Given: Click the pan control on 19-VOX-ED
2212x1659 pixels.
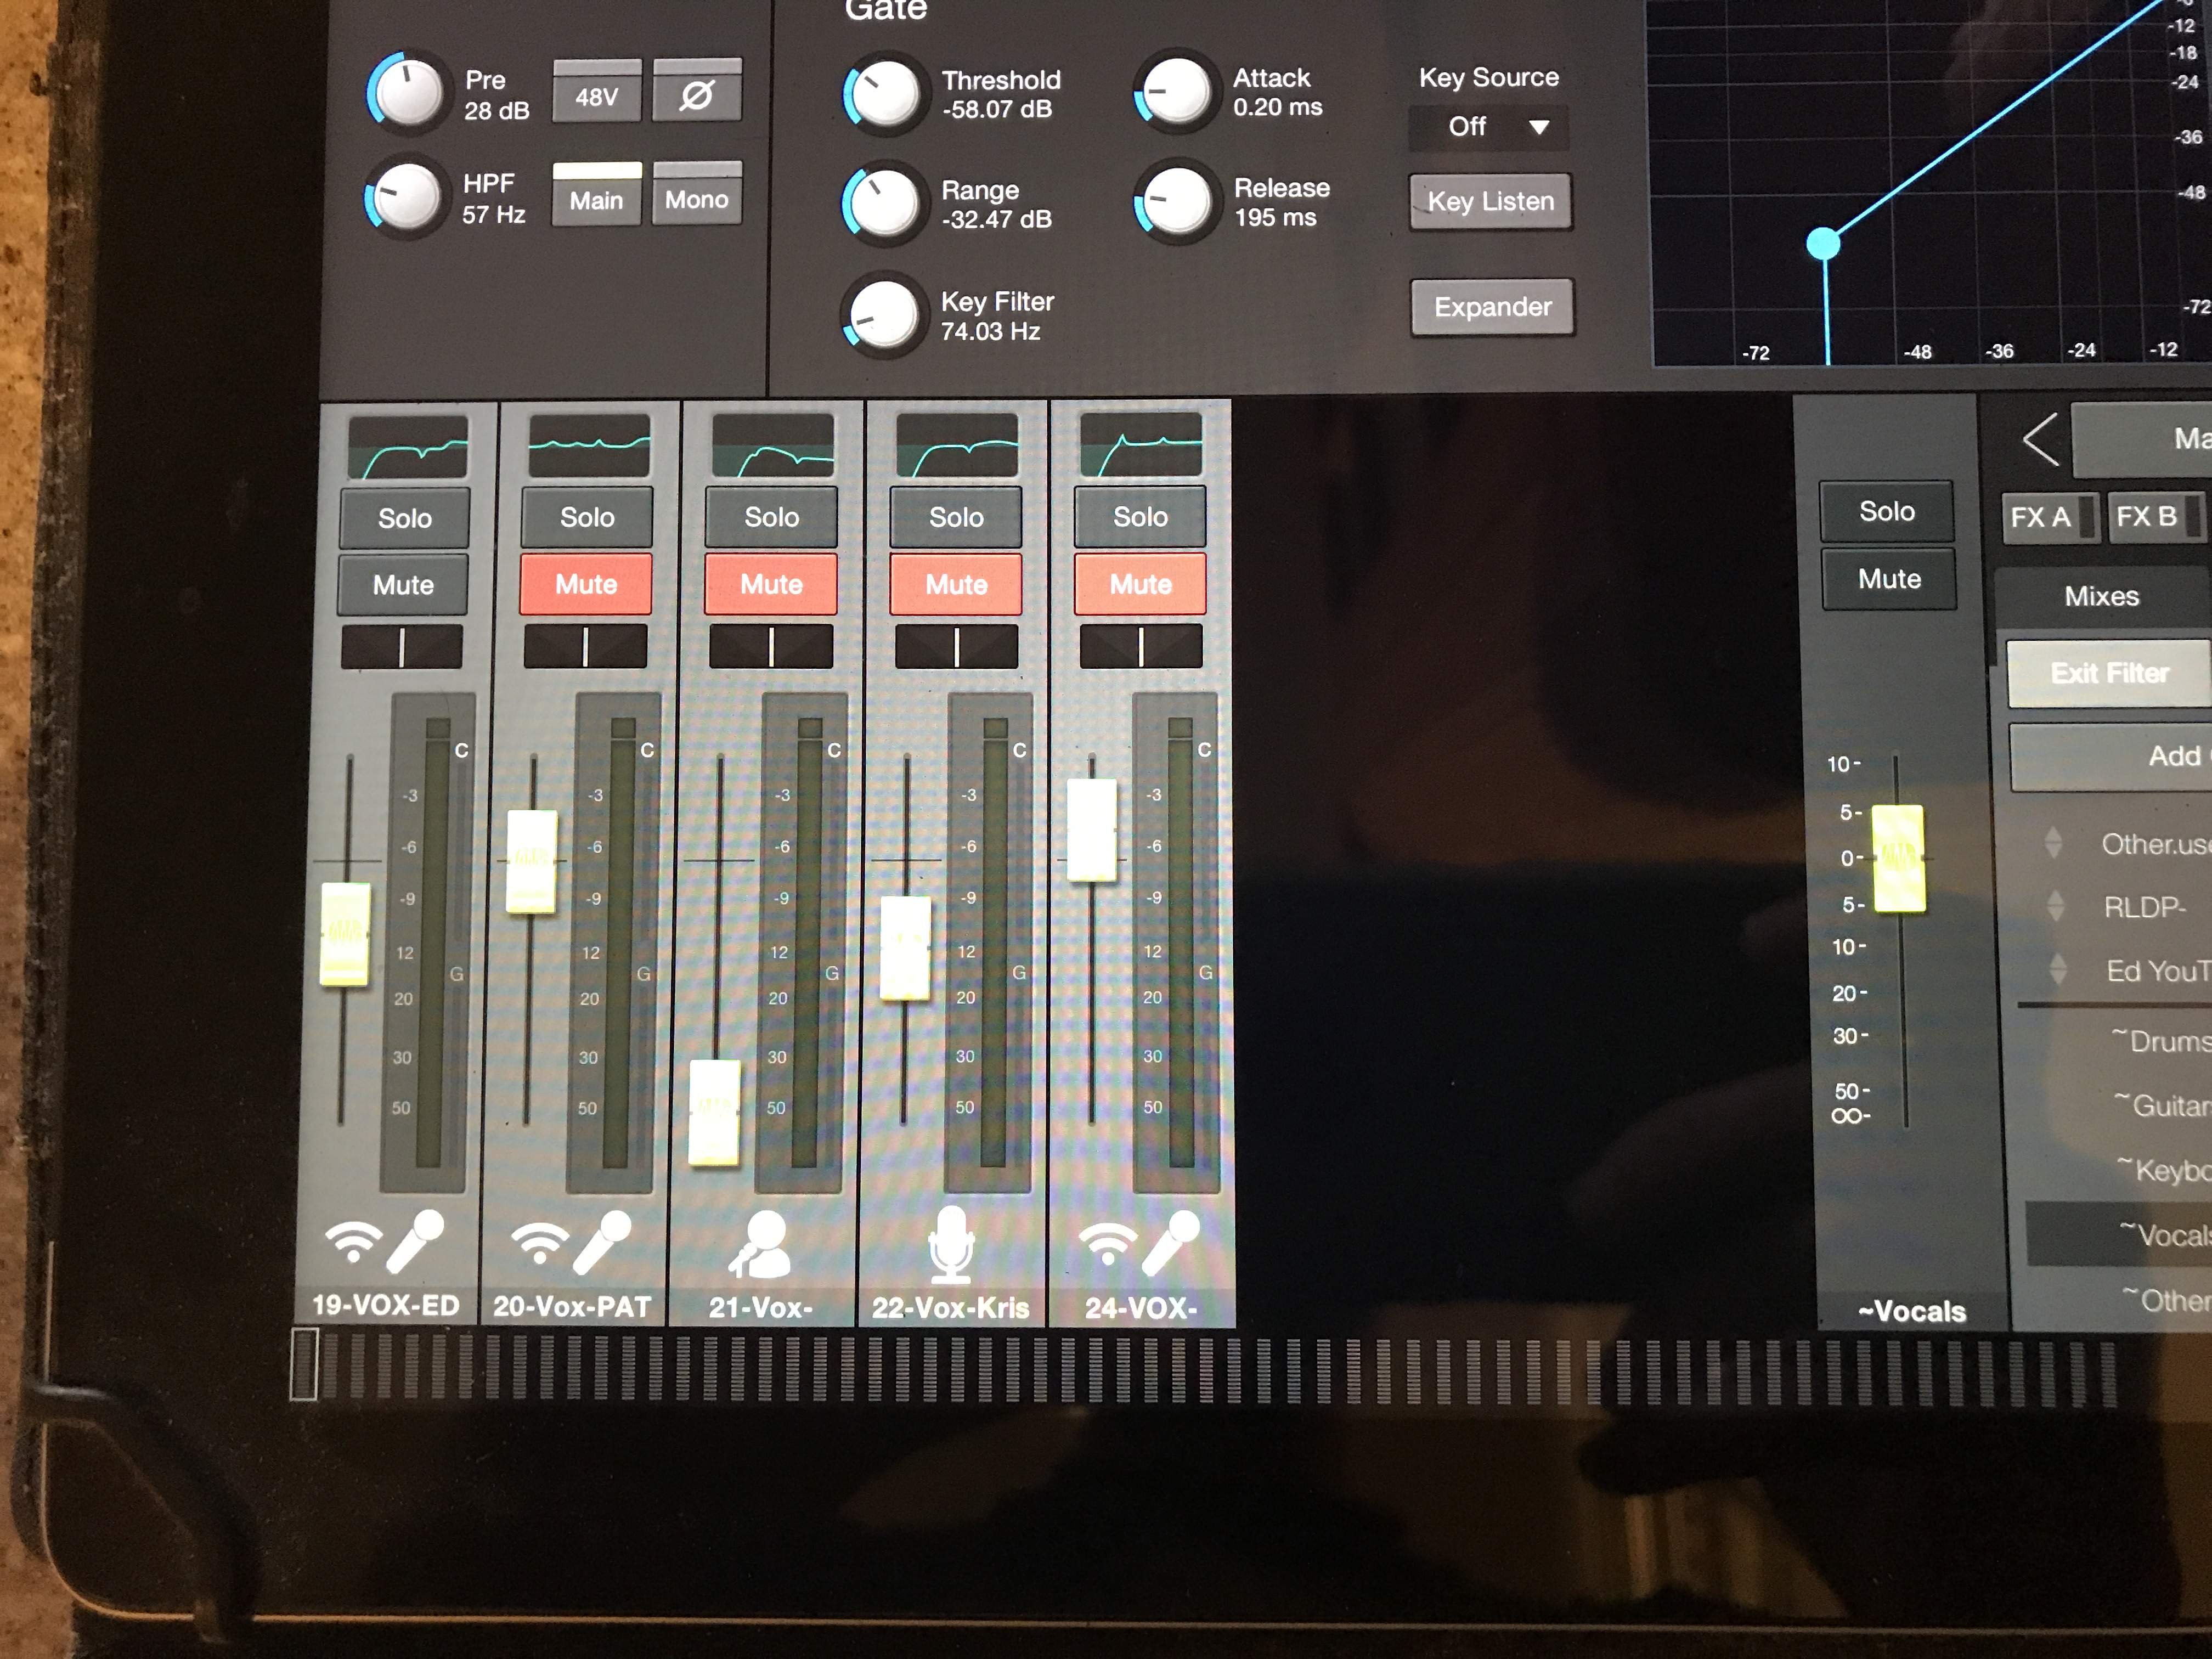Looking at the screenshot, I should pos(402,647).
